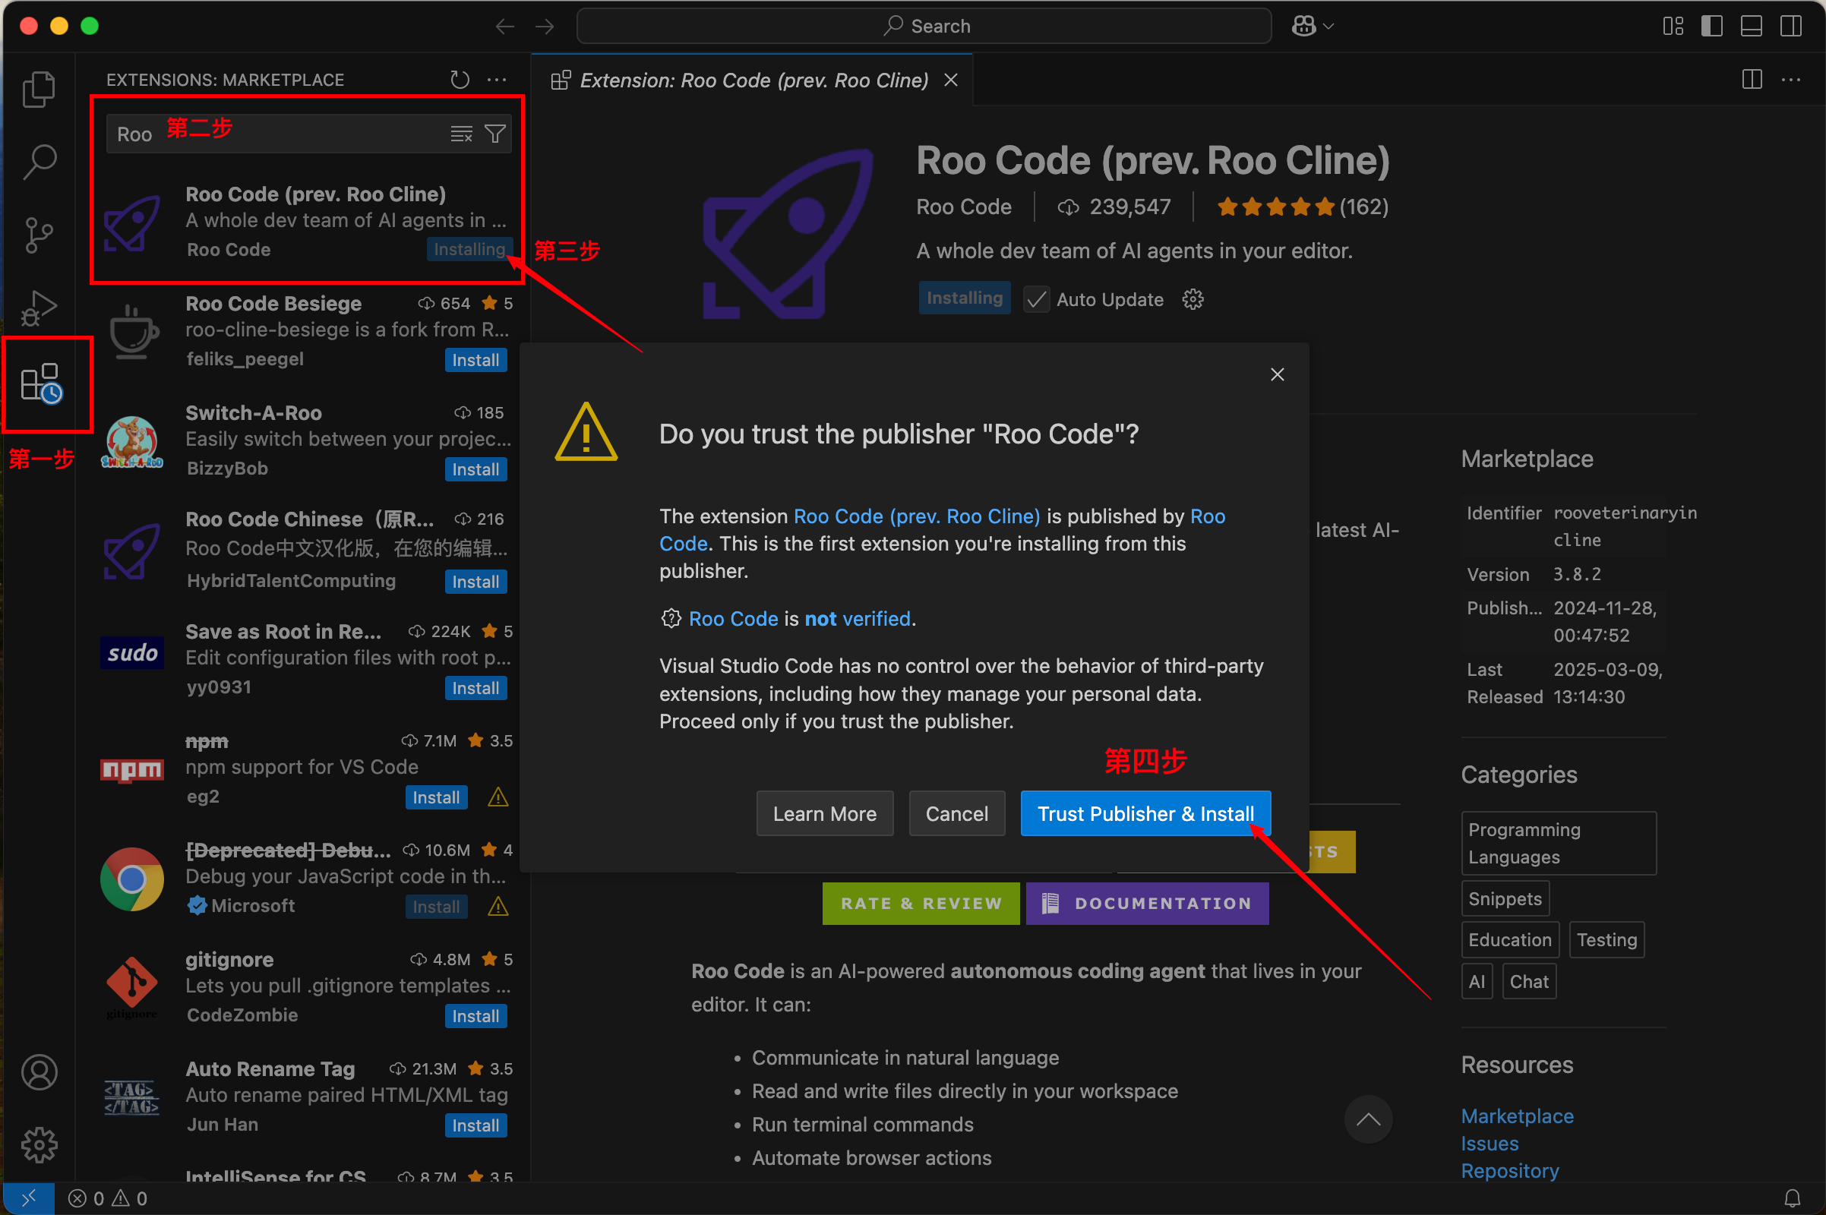Install the npm extension

[x=435, y=797]
